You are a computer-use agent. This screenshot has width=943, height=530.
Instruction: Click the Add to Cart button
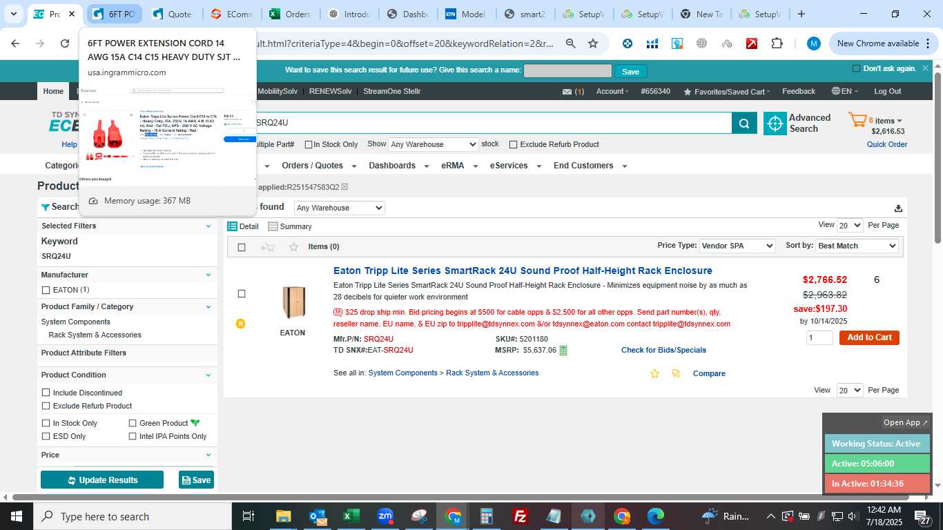click(869, 337)
